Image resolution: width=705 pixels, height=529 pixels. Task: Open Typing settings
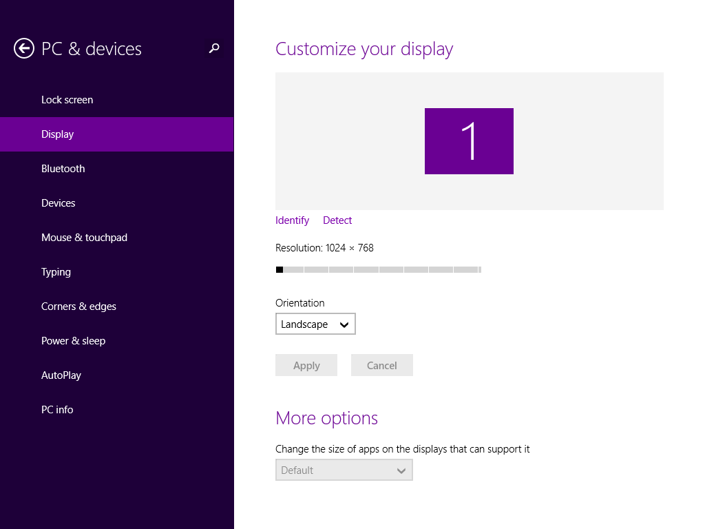(x=117, y=271)
